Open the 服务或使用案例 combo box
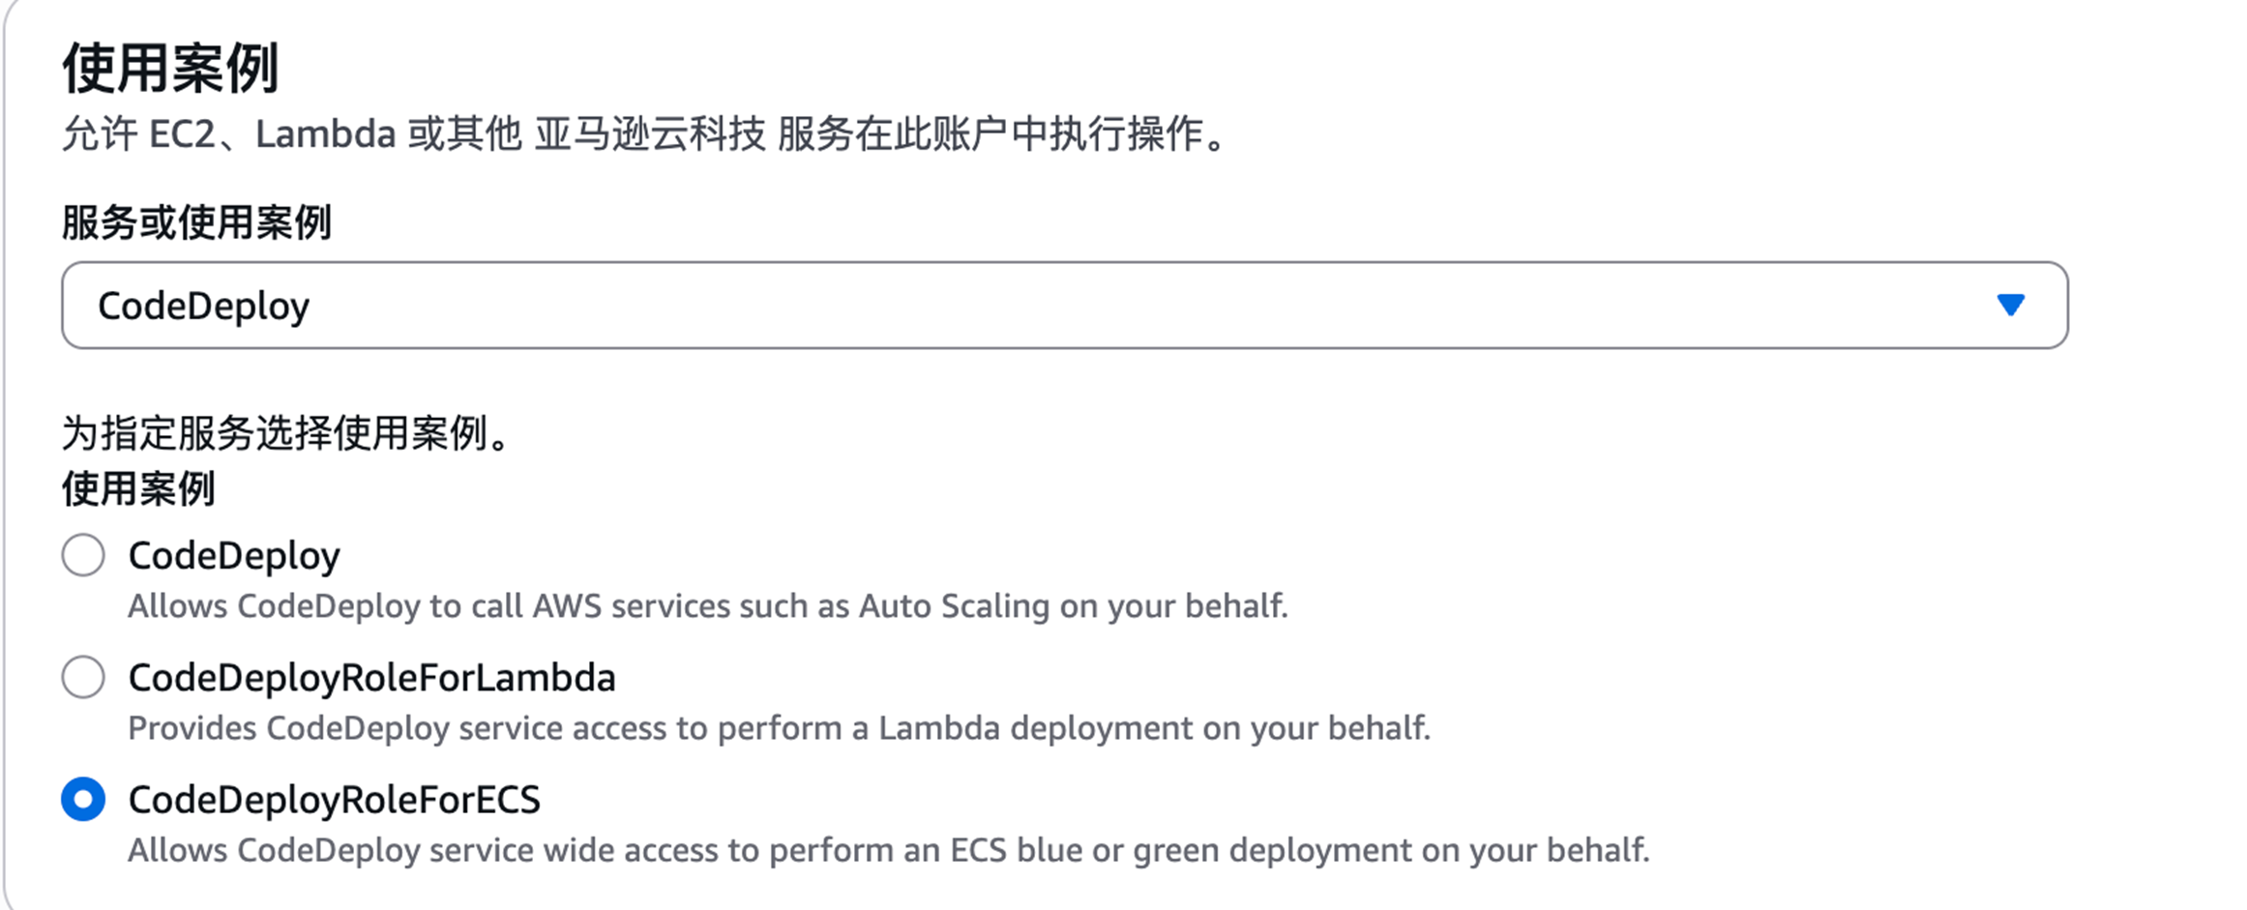2247x910 pixels. (x=1064, y=306)
